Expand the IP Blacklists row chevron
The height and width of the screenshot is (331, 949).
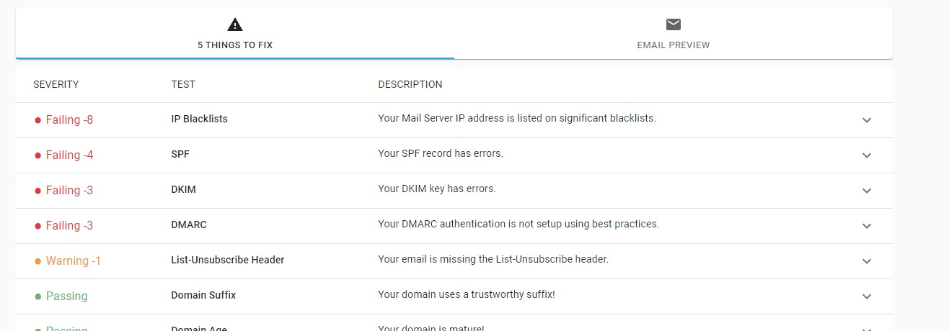pos(867,120)
